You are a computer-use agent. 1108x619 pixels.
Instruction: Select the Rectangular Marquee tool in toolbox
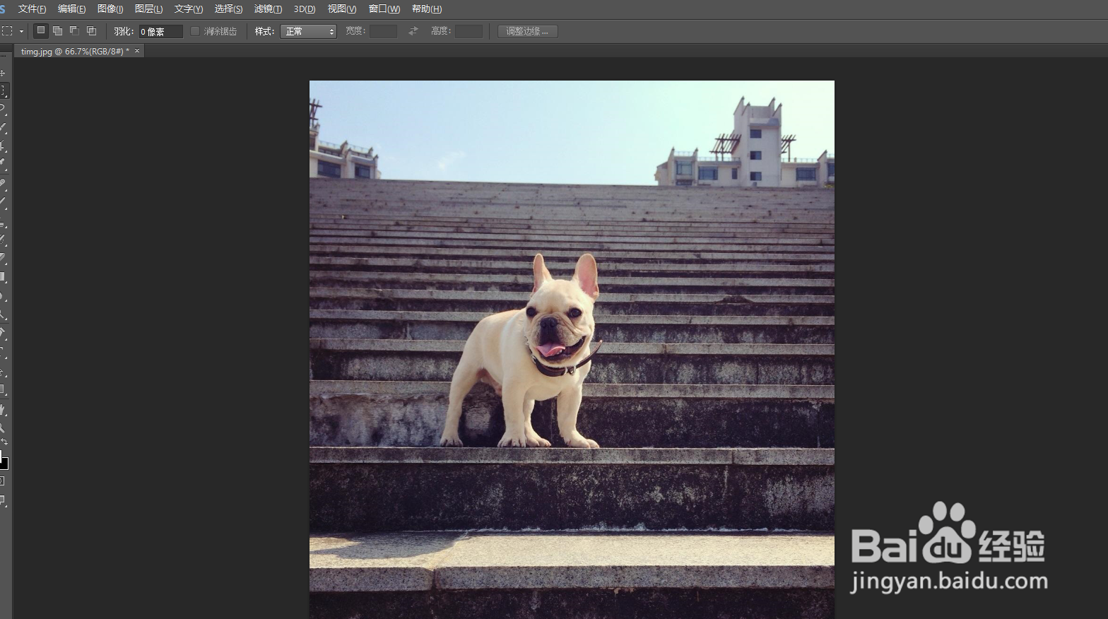point(4,90)
